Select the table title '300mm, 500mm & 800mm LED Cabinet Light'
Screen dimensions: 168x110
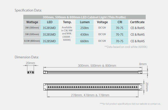(84, 17)
